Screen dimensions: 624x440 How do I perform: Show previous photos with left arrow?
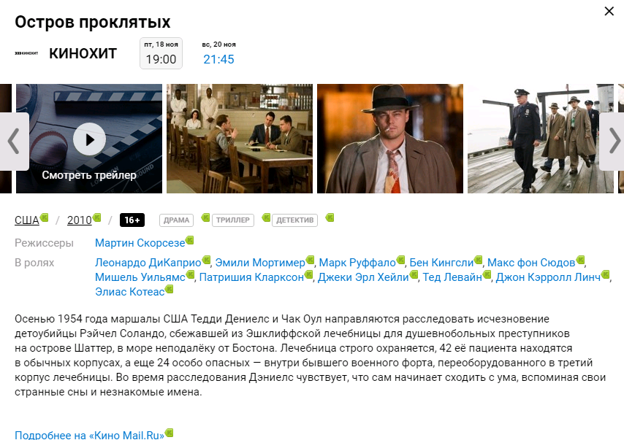13,141
